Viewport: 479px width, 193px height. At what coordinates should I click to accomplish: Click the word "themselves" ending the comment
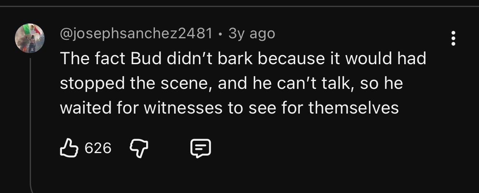tap(353, 108)
